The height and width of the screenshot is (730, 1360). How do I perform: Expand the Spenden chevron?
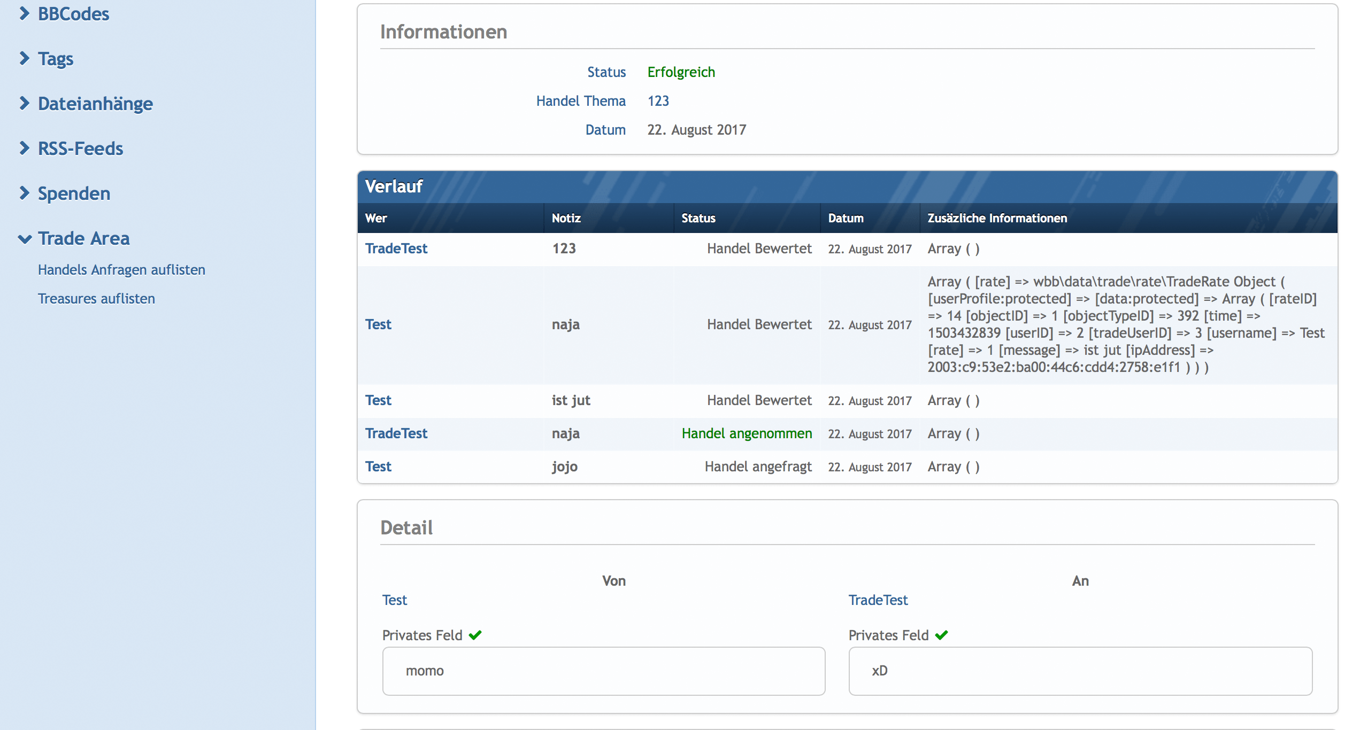[x=24, y=193]
